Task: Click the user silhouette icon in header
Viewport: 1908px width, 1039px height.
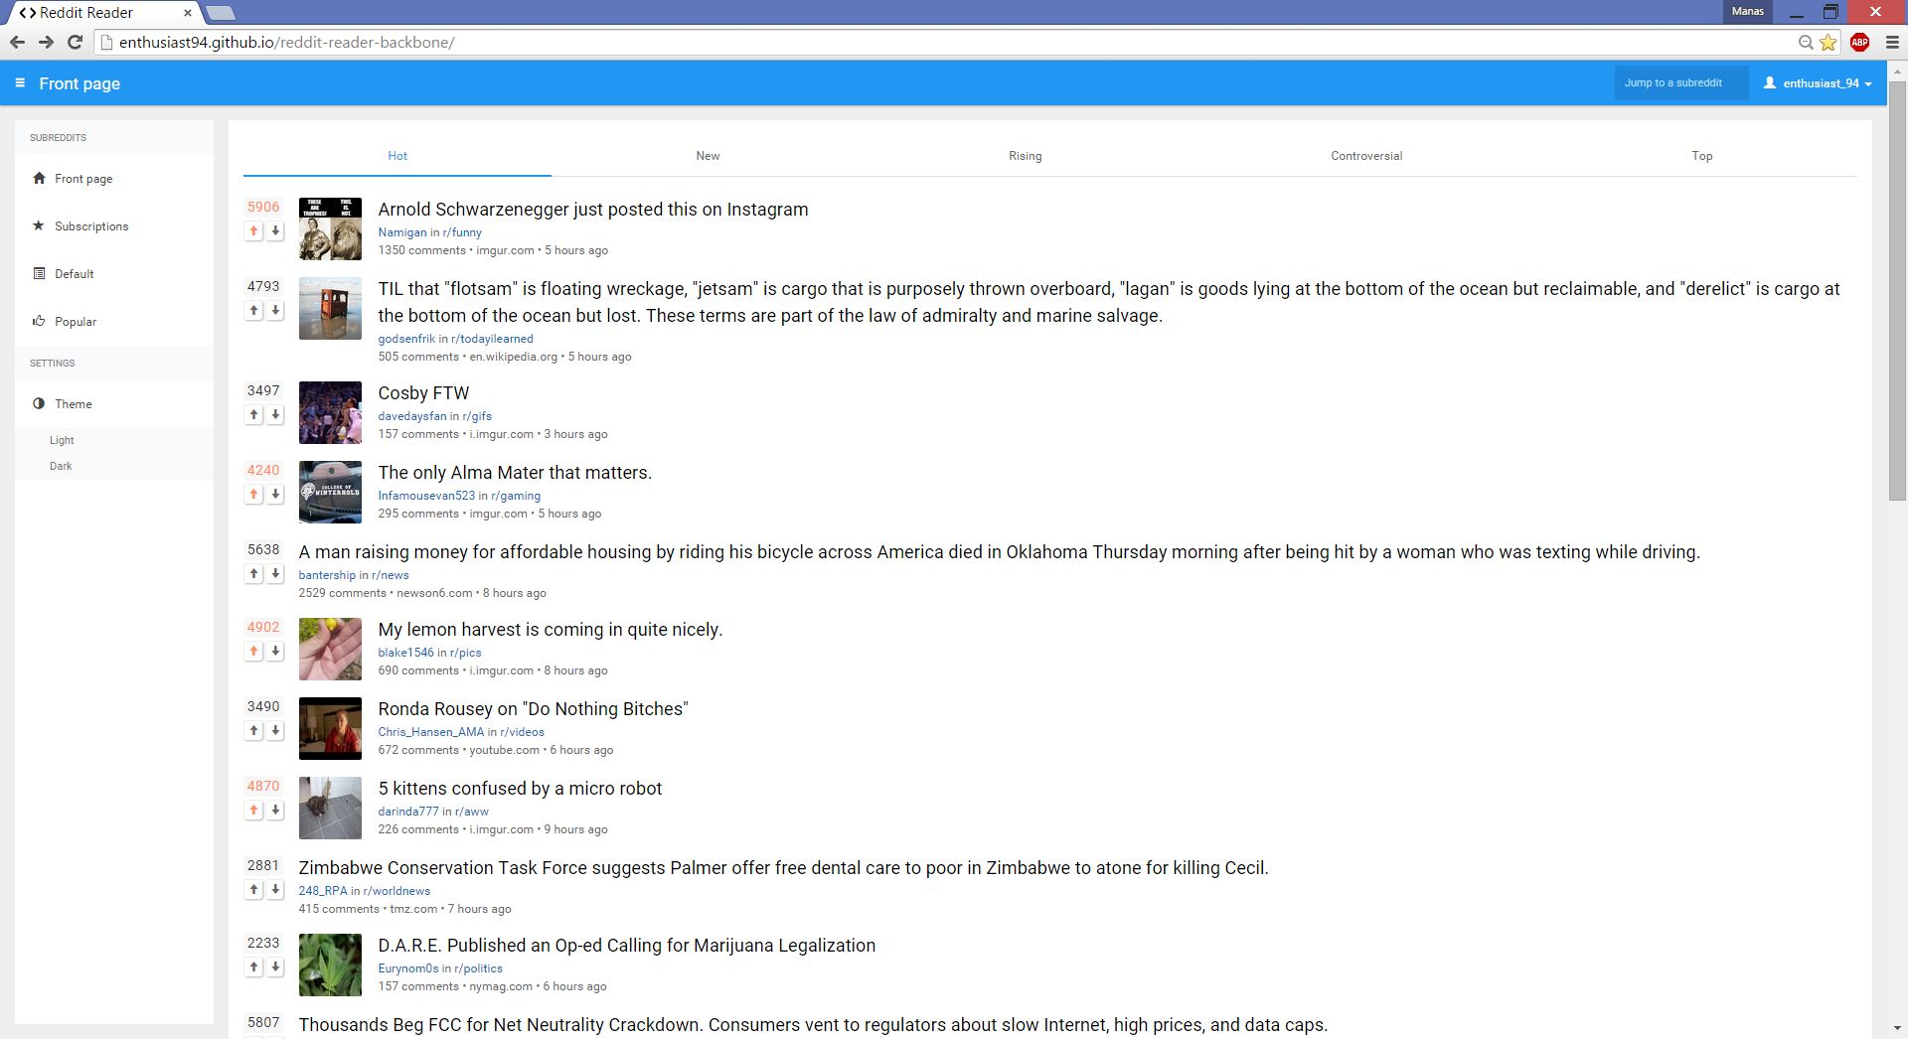Action: pos(1769,82)
